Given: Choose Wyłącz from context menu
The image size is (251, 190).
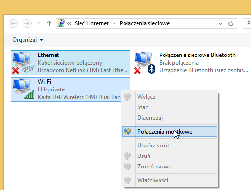Looking at the screenshot, I should coord(170,97).
